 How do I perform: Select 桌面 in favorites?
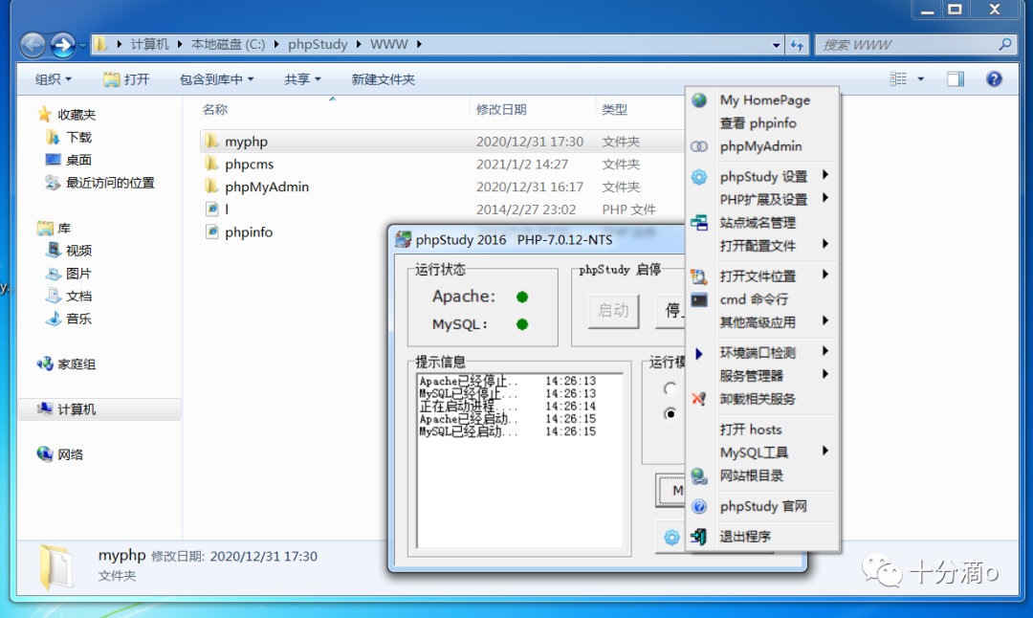coord(78,160)
